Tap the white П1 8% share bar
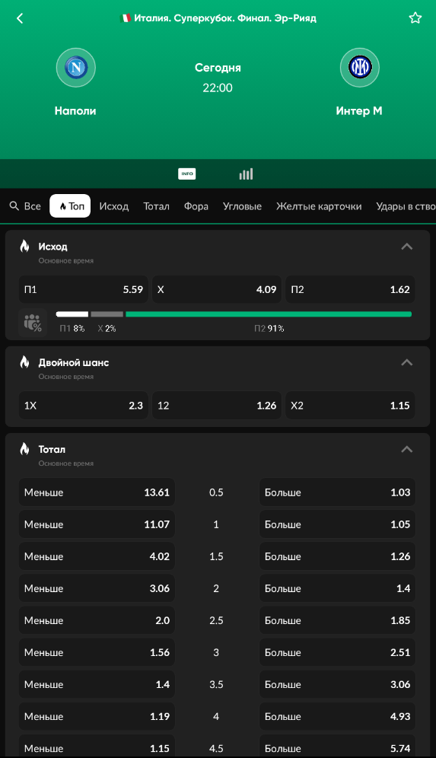Image resolution: width=436 pixels, height=758 pixels. point(72,314)
